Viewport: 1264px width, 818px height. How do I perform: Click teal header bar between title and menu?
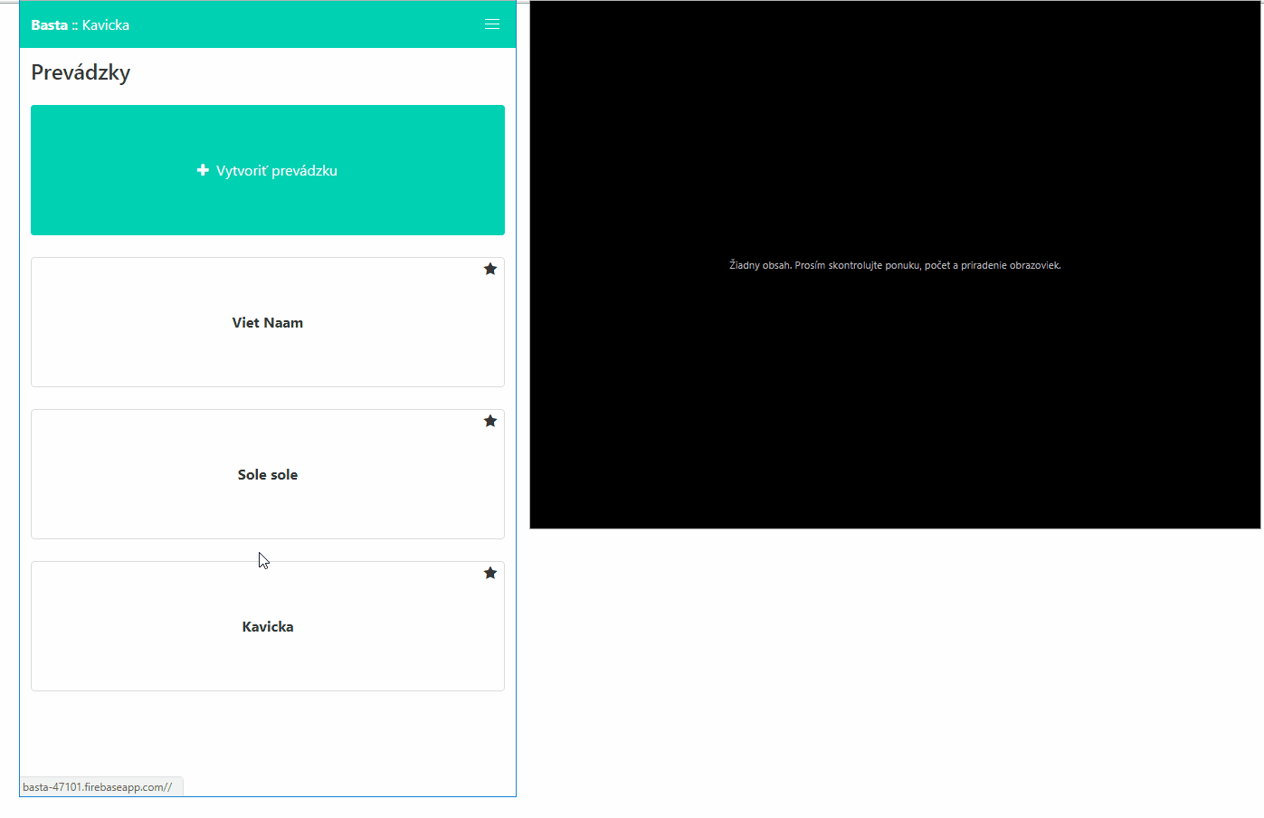click(308, 24)
